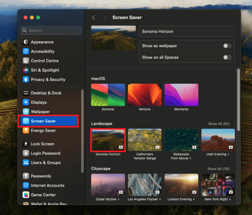Go back using the left chevron

93,17
